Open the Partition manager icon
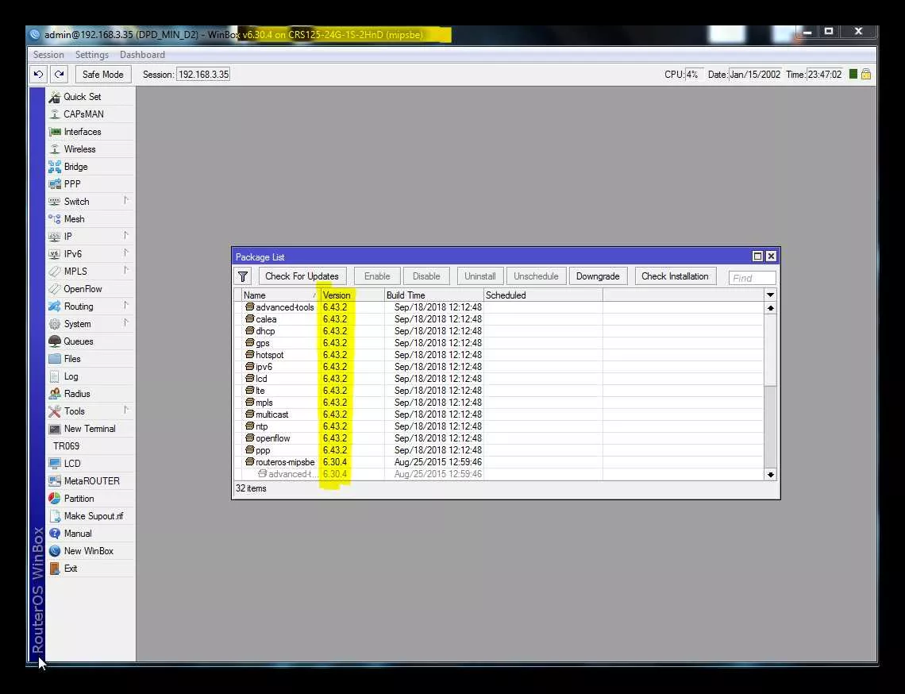This screenshot has height=694, width=905. coord(55,499)
